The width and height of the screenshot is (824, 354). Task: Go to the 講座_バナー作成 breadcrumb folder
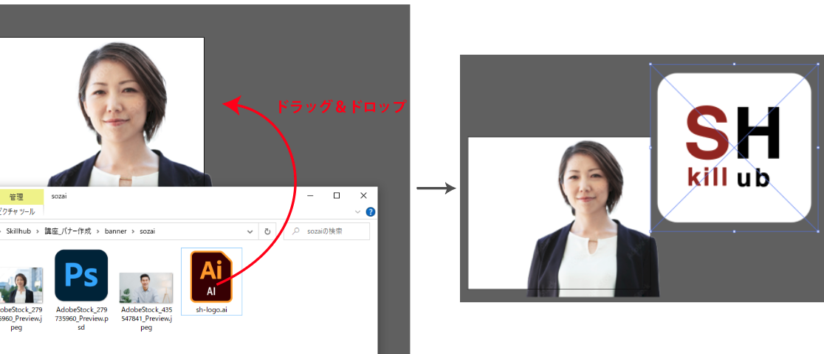pyautogui.click(x=68, y=231)
